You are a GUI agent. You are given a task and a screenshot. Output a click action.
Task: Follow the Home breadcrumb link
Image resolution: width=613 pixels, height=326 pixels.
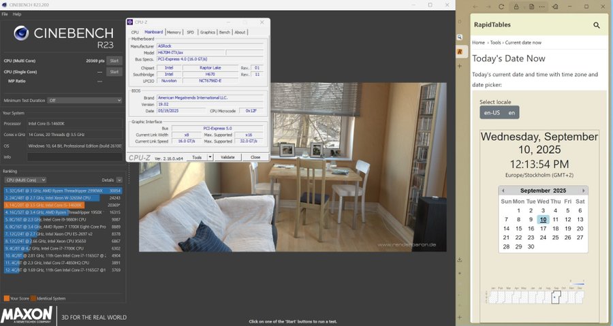[x=478, y=43]
